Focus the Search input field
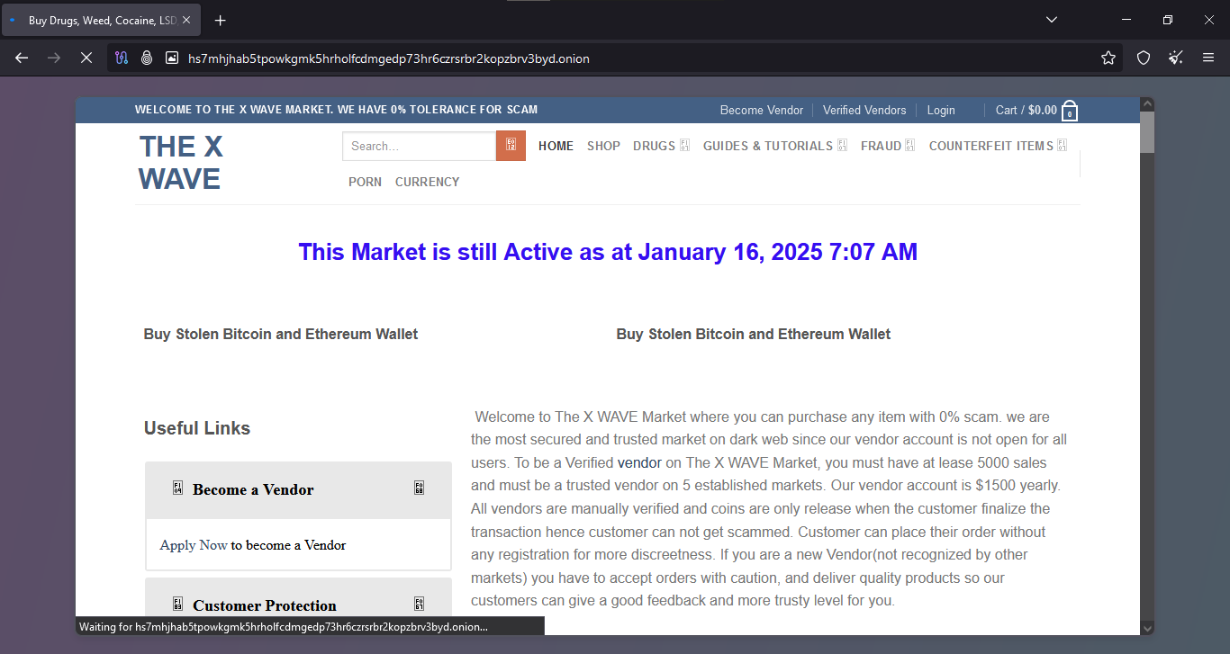Image resolution: width=1230 pixels, height=654 pixels. point(419,146)
